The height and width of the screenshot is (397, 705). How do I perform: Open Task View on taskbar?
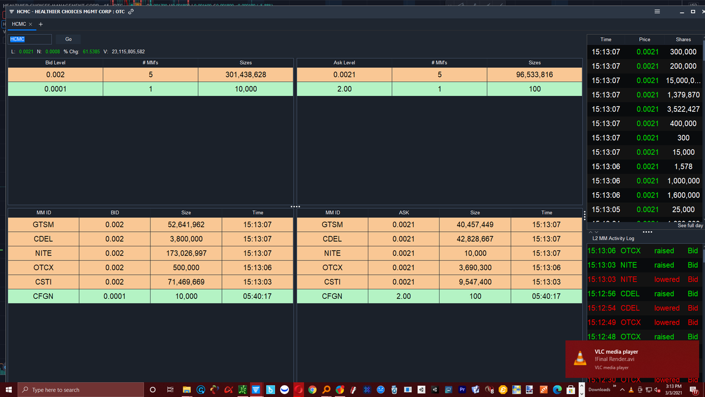click(170, 389)
